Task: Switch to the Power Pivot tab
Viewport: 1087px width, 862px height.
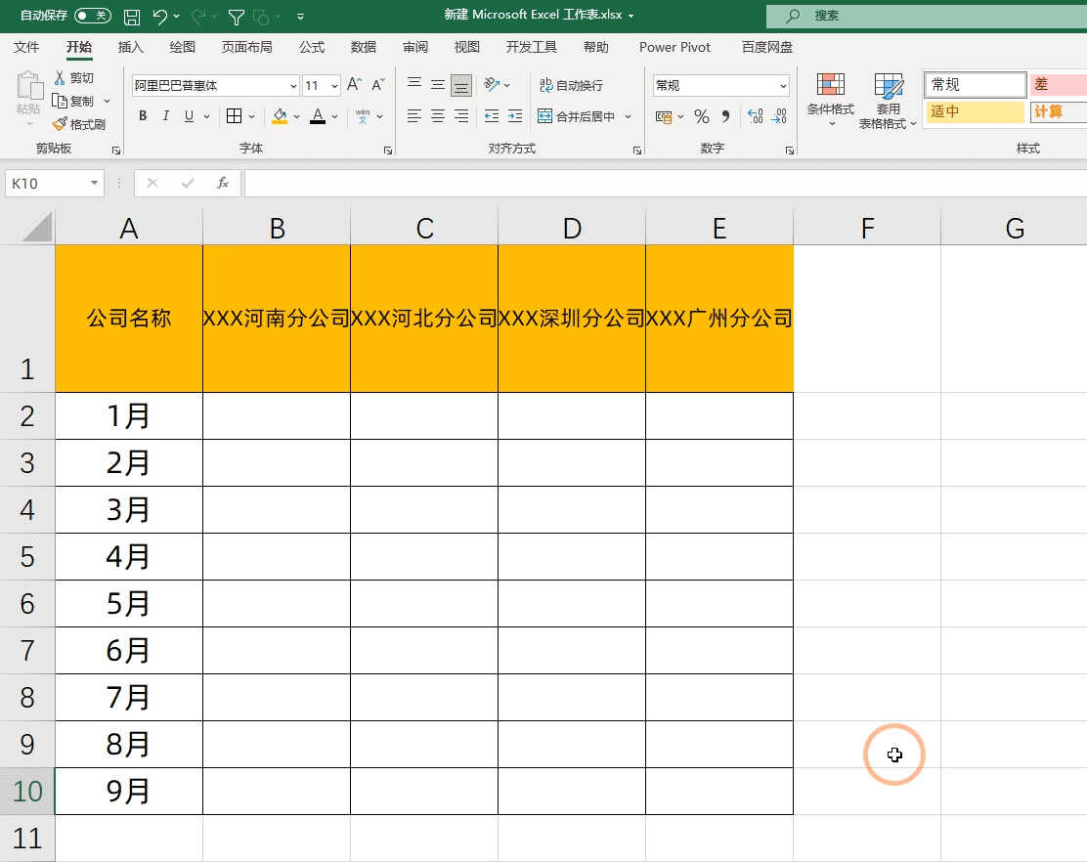Action: [674, 47]
